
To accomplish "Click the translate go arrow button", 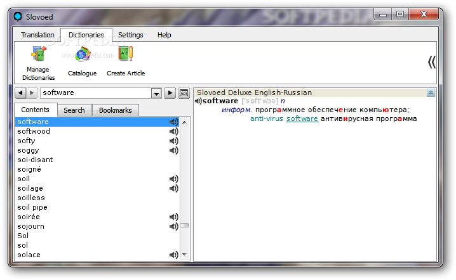I will (x=170, y=93).
